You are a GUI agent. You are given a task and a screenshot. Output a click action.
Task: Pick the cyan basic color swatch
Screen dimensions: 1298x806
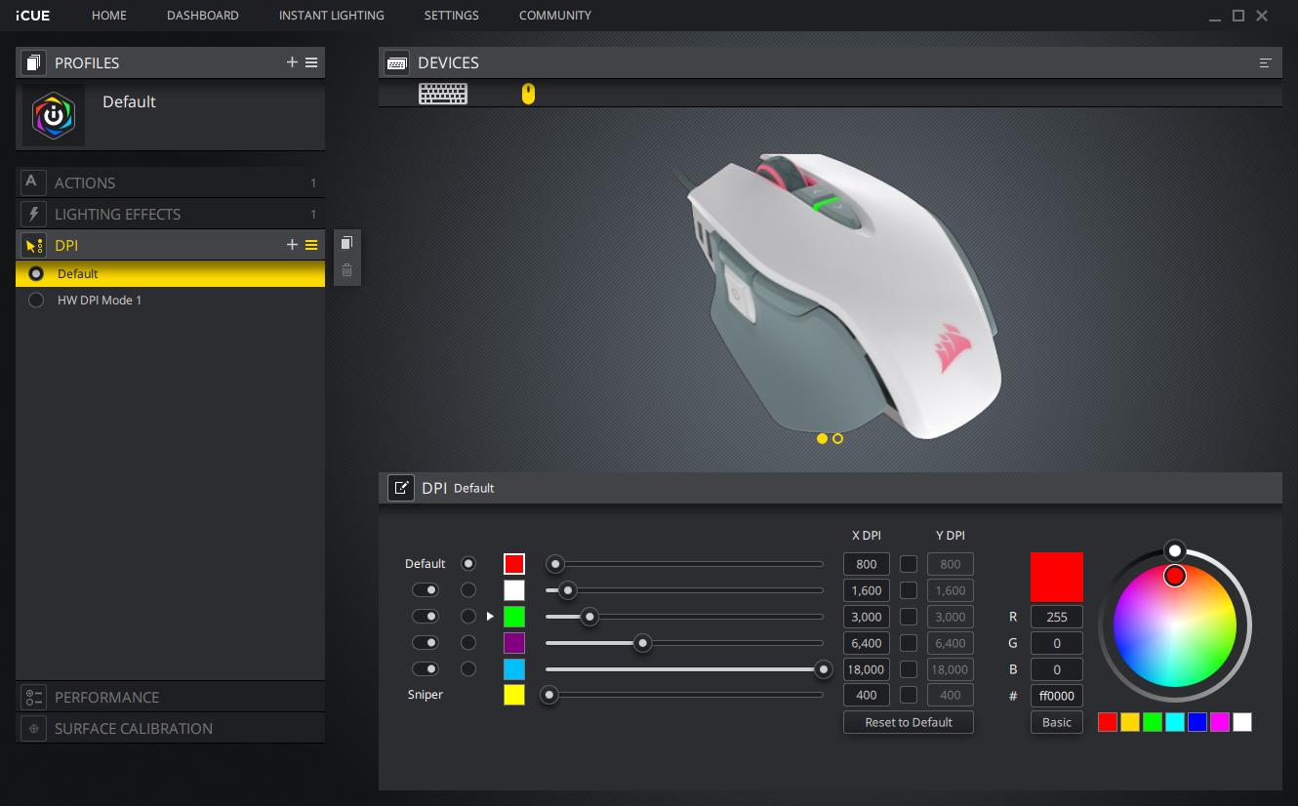[x=1175, y=722]
